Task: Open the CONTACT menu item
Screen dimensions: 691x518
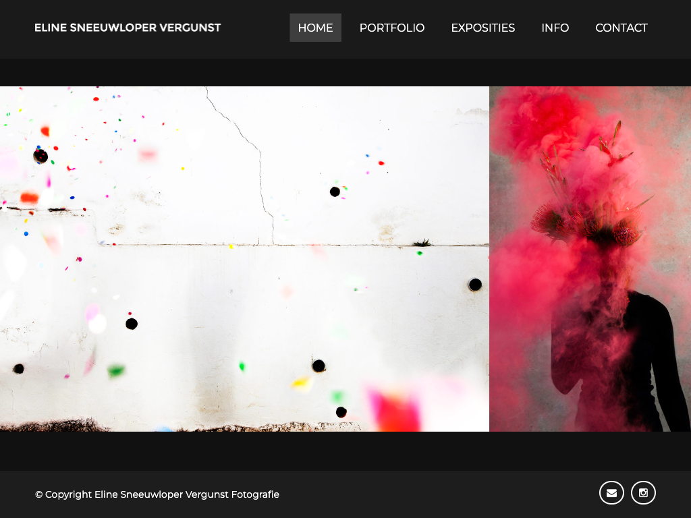Action: (621, 28)
